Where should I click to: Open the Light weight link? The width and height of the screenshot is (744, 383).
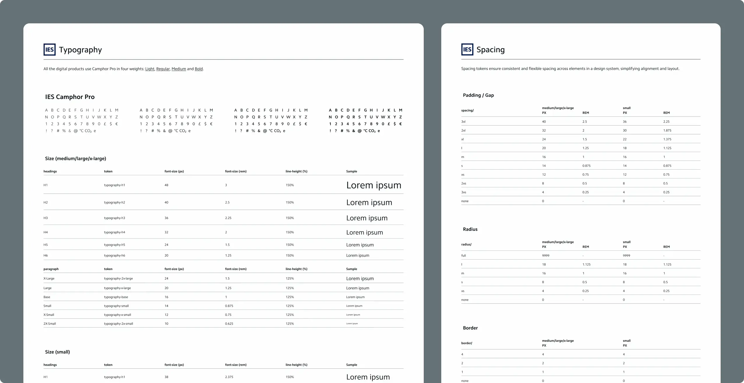click(x=150, y=69)
